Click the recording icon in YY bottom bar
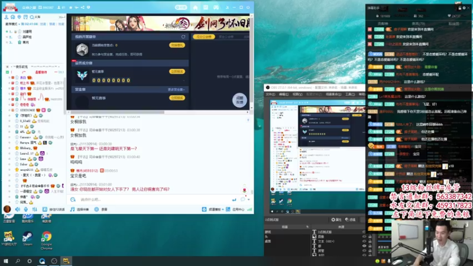This screenshot has height=266, width=473. click(x=96, y=209)
